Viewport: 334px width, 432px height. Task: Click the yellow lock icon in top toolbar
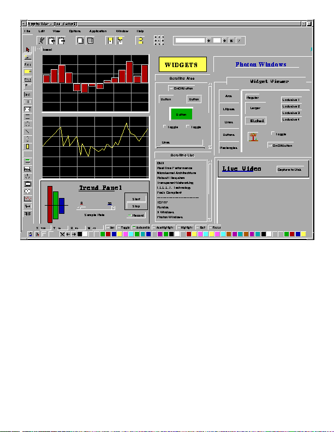pyautogui.click(x=140, y=40)
